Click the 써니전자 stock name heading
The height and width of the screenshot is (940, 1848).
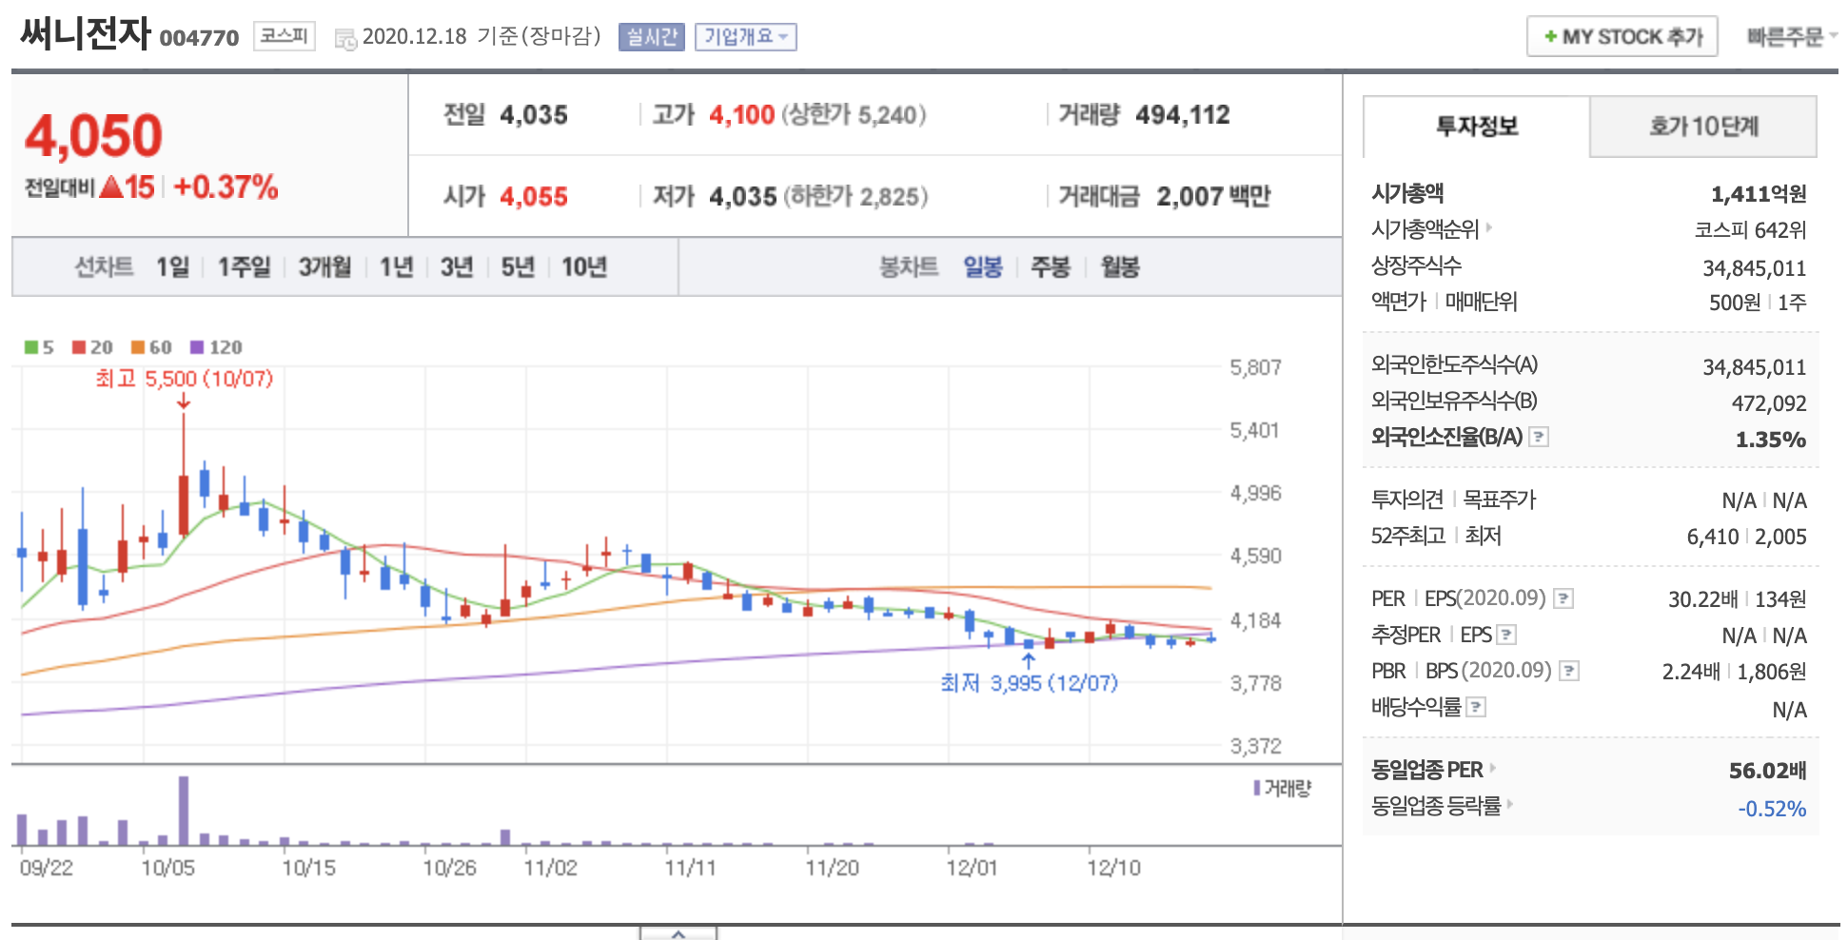coord(86,33)
